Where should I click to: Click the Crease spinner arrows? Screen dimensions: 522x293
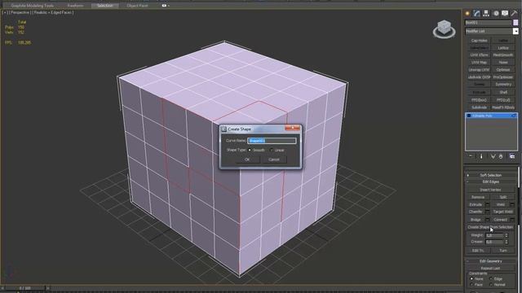507,242
